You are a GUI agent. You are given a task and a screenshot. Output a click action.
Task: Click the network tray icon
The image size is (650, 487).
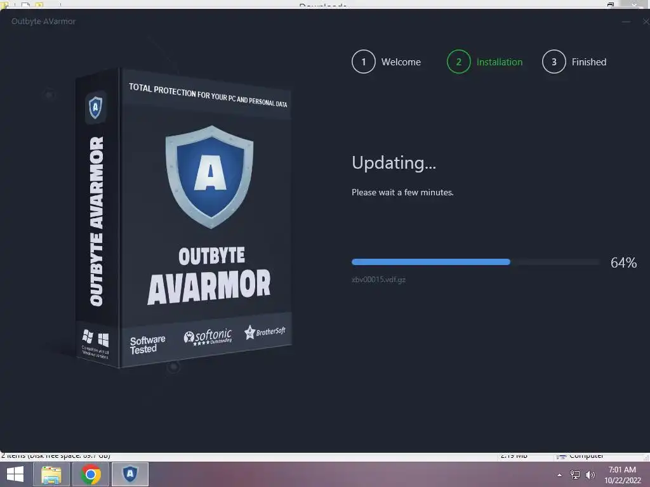pos(575,475)
